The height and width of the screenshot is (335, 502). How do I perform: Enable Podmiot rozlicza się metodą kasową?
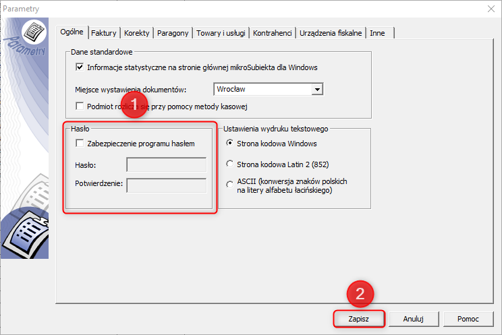coord(80,106)
